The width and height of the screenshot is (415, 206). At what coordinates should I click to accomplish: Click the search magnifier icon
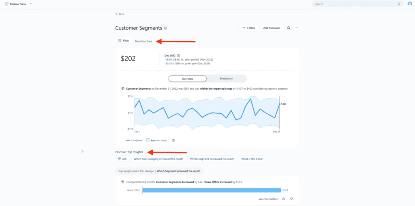tap(399, 4)
